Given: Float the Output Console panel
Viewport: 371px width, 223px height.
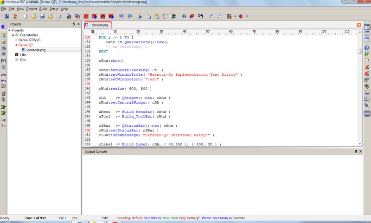Looking at the screenshot, I should pos(356,151).
